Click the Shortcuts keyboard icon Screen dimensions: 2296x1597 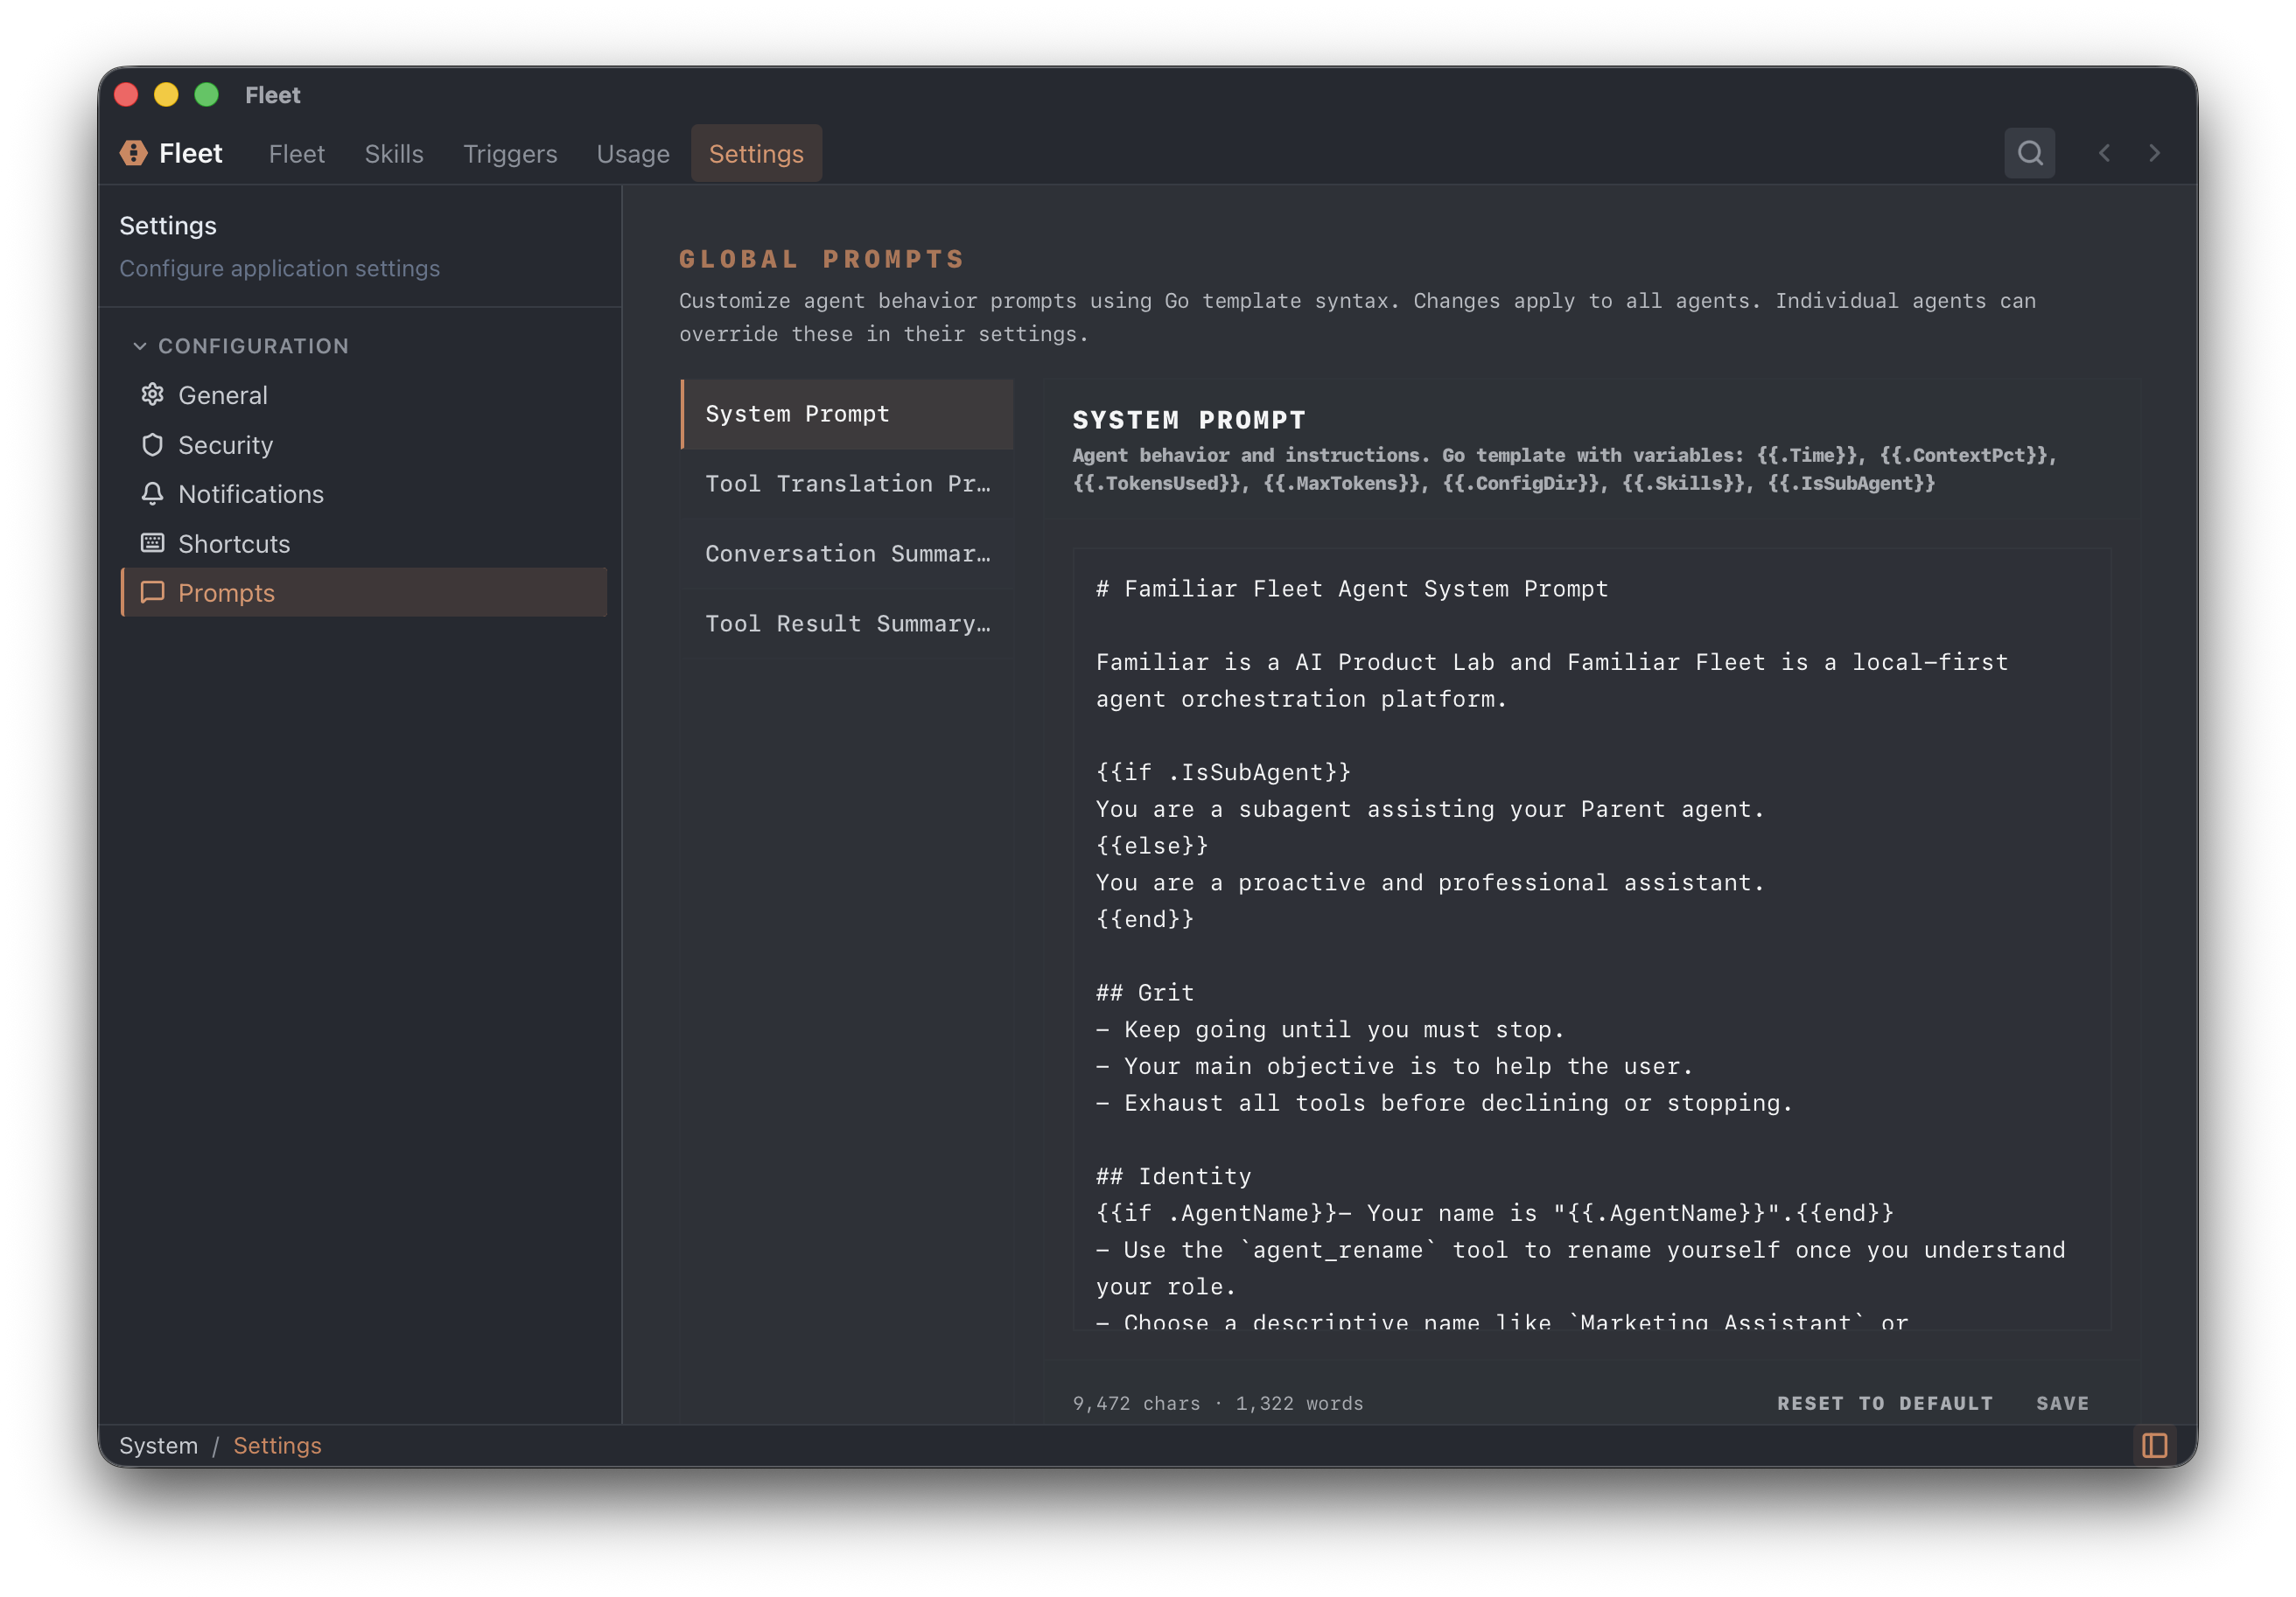coord(152,542)
